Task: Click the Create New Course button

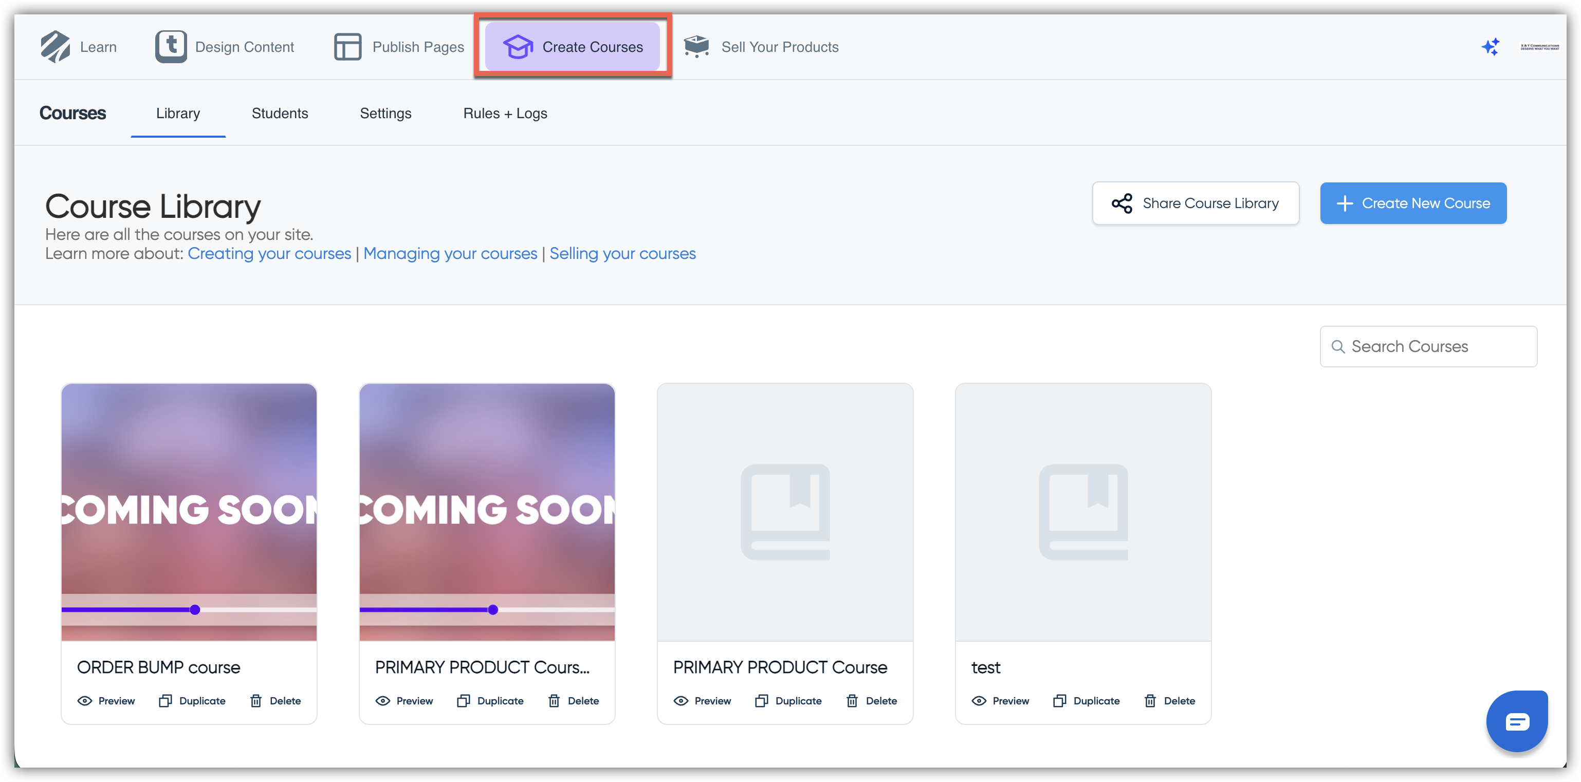Action: pos(1413,203)
